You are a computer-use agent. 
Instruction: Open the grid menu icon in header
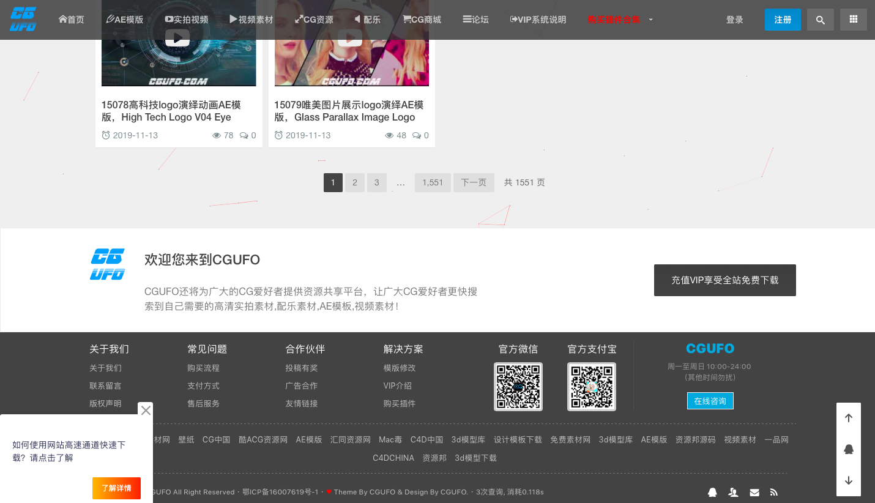[x=853, y=20]
